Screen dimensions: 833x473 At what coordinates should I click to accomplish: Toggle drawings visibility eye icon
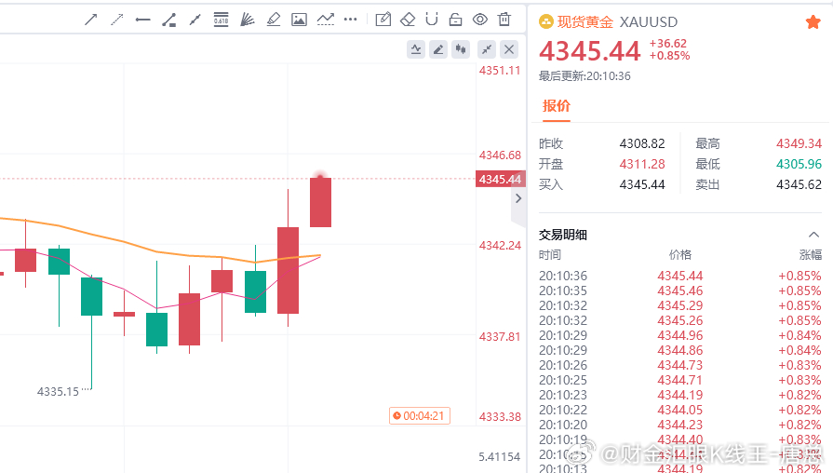pyautogui.click(x=480, y=20)
